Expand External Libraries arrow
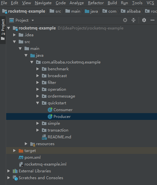Screen dimensions: 157x185 pyautogui.click(x=9, y=171)
